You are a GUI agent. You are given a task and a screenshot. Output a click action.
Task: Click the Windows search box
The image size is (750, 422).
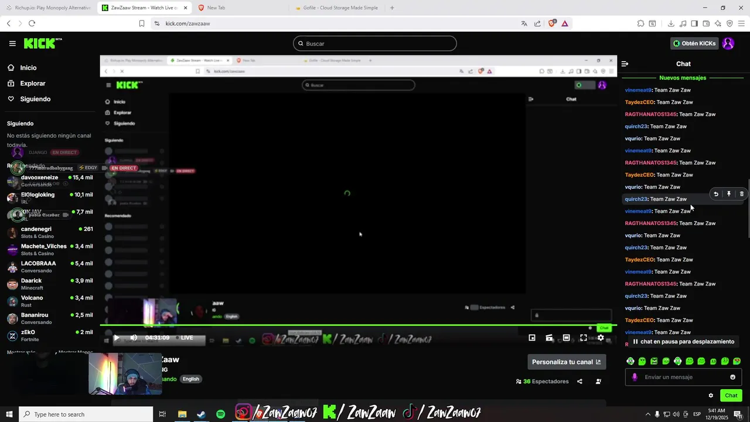pos(86,414)
